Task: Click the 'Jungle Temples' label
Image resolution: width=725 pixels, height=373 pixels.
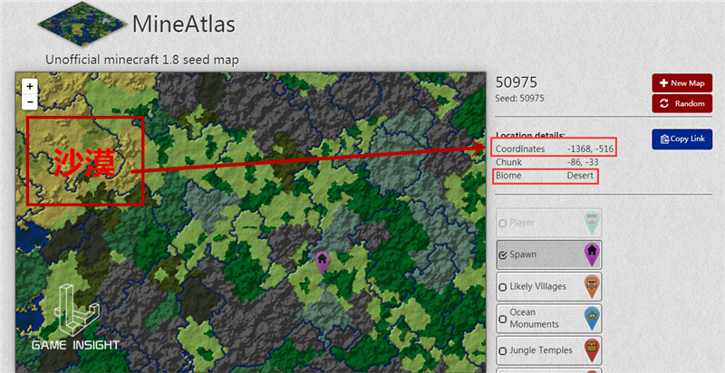Action: (x=540, y=350)
